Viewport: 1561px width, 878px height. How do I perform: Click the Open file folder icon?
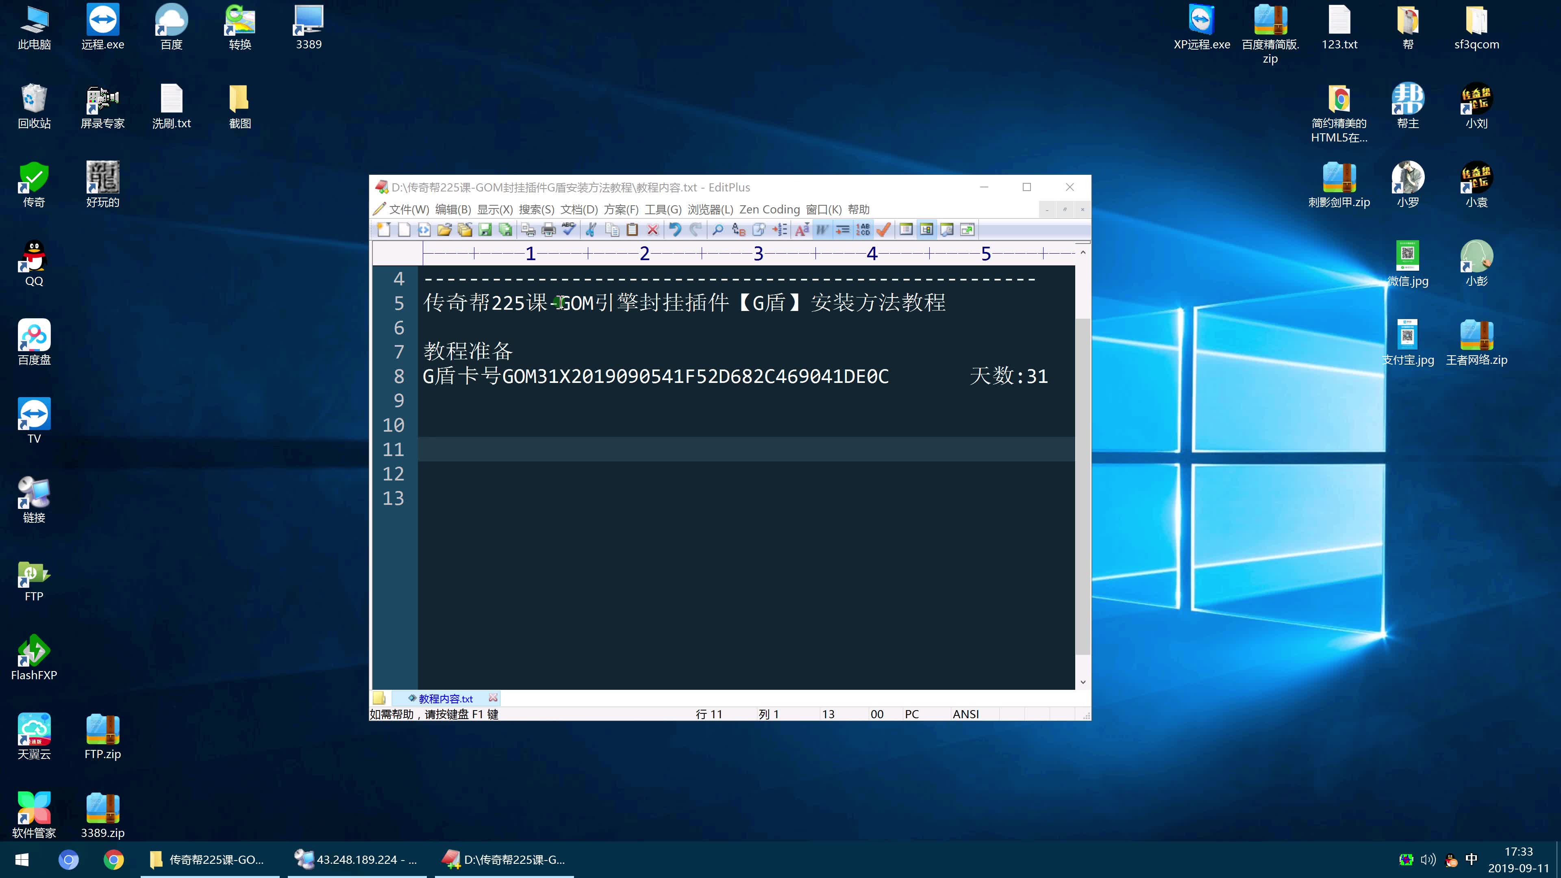[445, 230]
